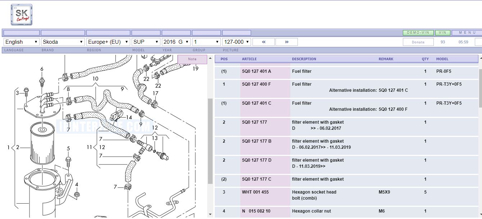Open the Year dropdown showing 2016 G

click(176, 42)
